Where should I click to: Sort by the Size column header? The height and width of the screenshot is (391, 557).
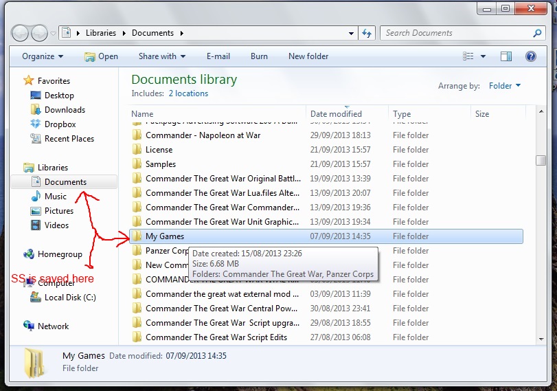click(498, 114)
